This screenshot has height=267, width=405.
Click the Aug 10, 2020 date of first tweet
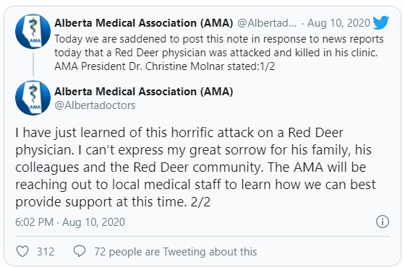click(338, 23)
